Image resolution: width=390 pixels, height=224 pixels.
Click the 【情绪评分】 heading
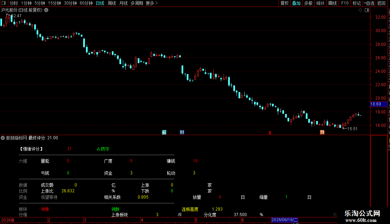31,149
